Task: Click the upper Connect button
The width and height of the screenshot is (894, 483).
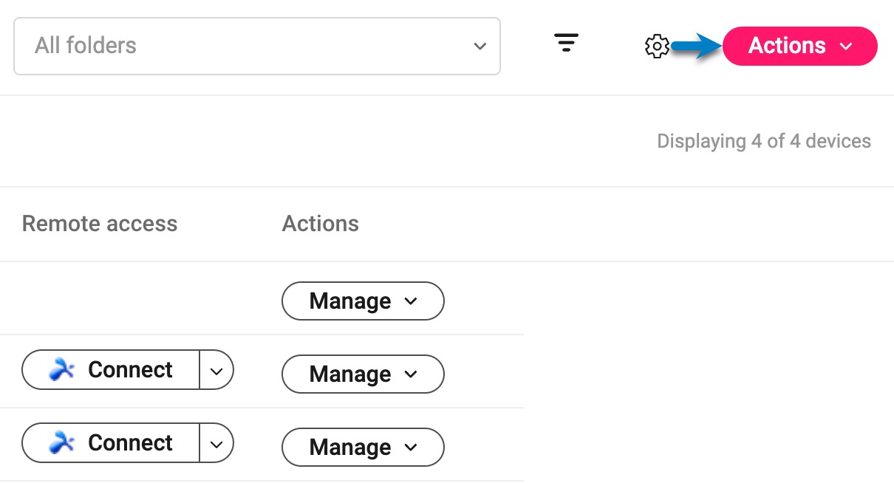Action: (111, 369)
